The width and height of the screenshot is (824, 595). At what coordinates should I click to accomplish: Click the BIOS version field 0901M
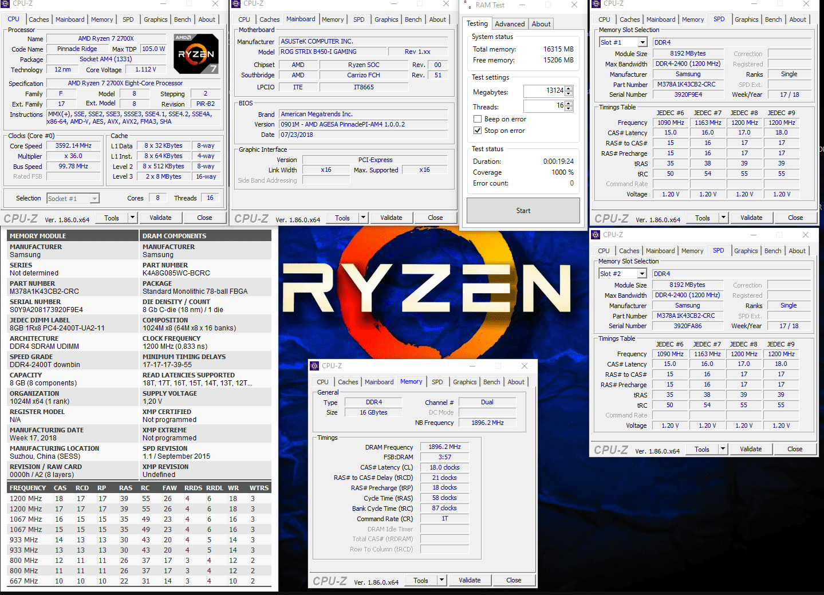point(363,124)
